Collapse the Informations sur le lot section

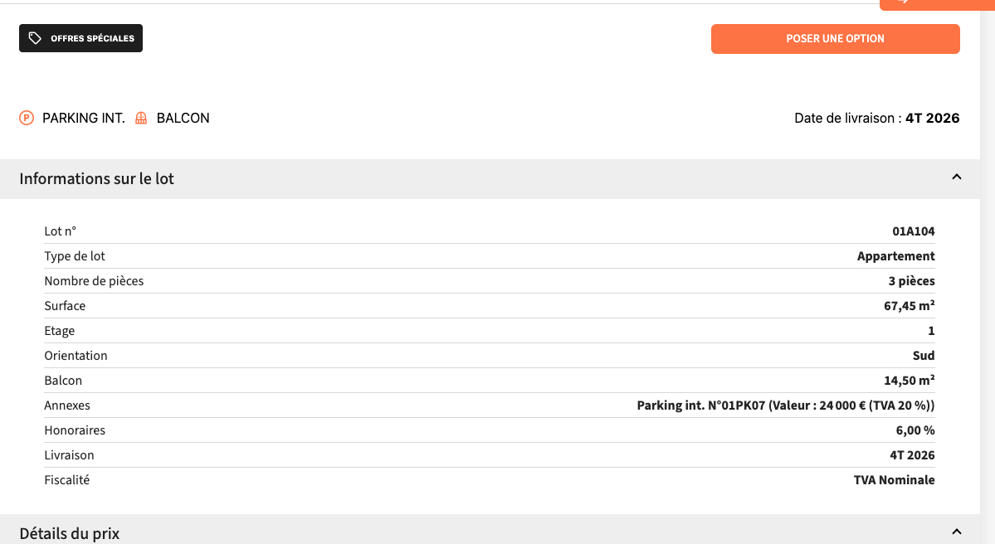(957, 177)
